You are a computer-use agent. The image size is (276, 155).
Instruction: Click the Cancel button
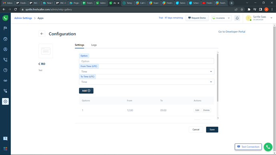point(196,129)
